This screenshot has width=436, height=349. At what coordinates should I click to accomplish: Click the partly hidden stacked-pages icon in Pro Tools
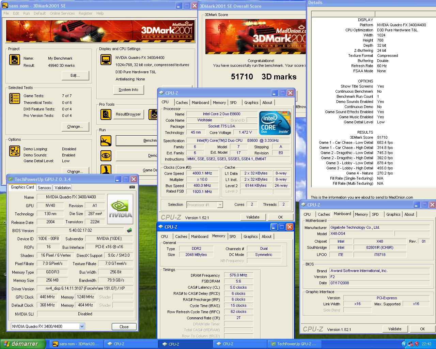pyautogui.click(x=154, y=114)
